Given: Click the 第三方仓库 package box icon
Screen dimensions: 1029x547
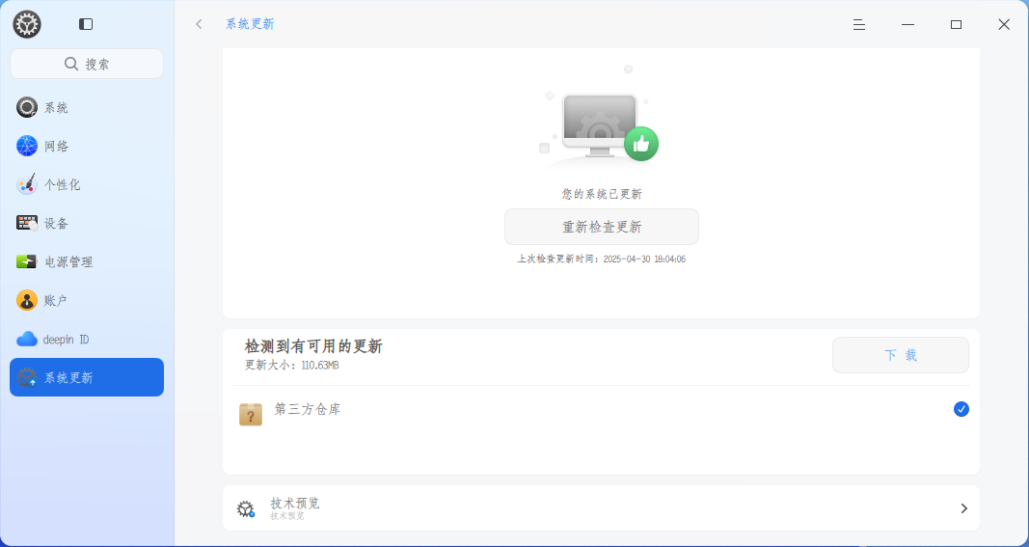Looking at the screenshot, I should 251,415.
